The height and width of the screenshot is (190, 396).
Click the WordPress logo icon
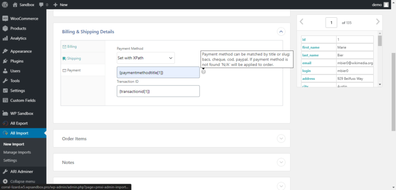point(5,4)
